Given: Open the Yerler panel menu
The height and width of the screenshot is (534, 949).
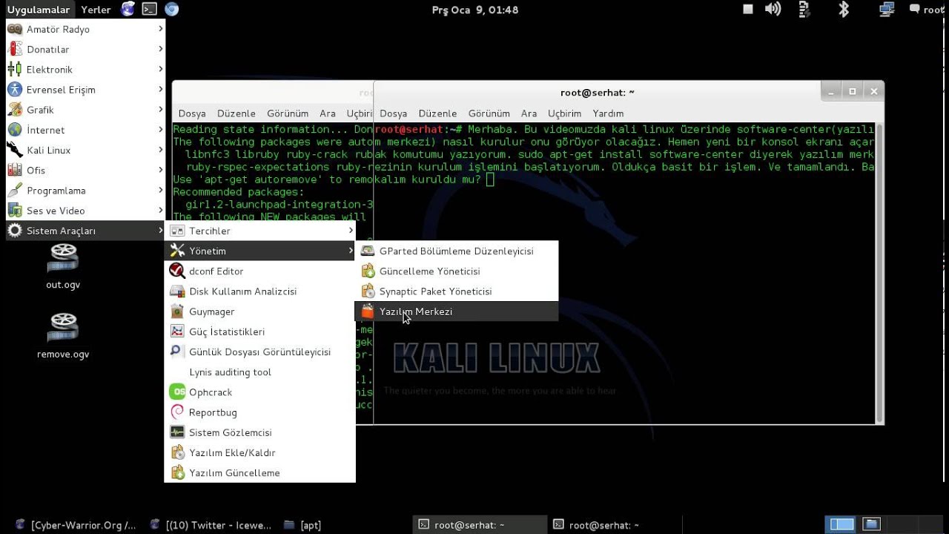Looking at the screenshot, I should 96,10.
